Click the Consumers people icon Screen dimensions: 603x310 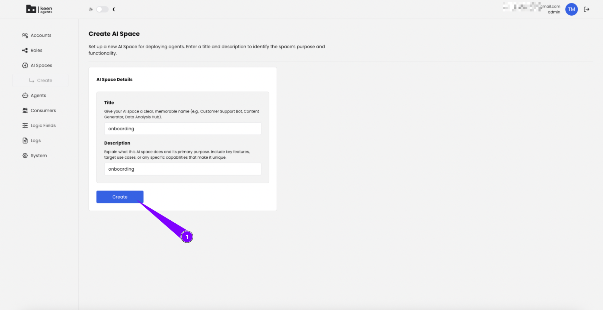[x=25, y=110]
